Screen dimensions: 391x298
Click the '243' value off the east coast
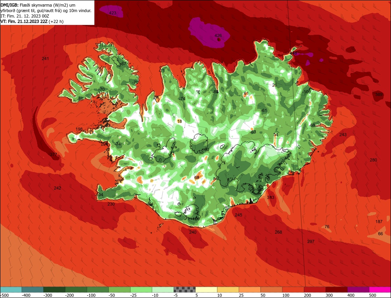click(x=343, y=135)
